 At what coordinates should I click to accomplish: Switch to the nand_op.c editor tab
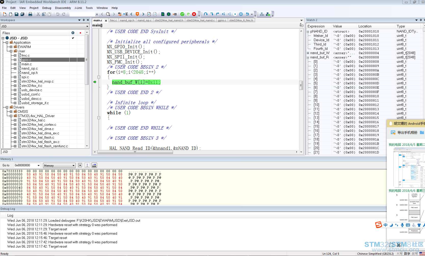pos(145,20)
